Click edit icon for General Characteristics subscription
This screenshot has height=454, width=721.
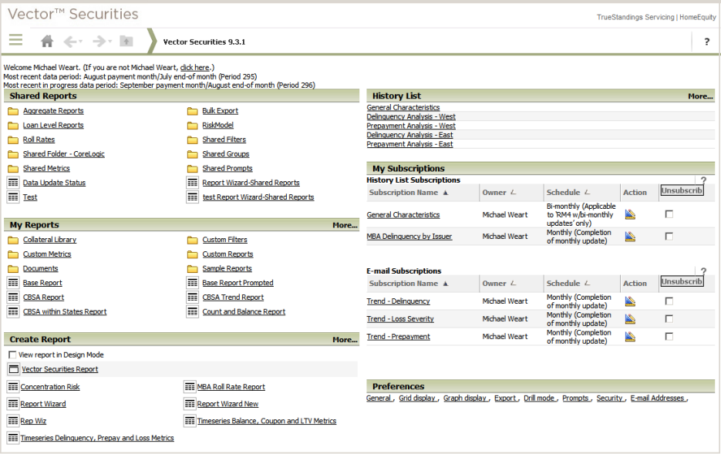pos(630,214)
